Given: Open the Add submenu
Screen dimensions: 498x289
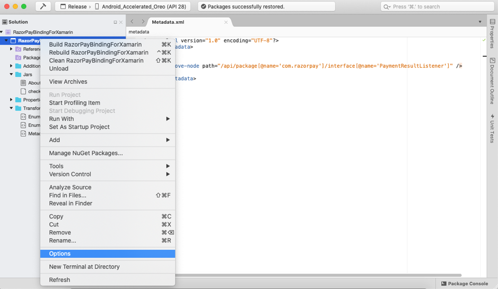Looking at the screenshot, I should 108,140.
